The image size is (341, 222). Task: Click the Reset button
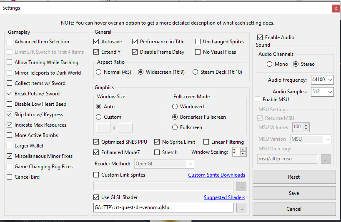pyautogui.click(x=294, y=177)
